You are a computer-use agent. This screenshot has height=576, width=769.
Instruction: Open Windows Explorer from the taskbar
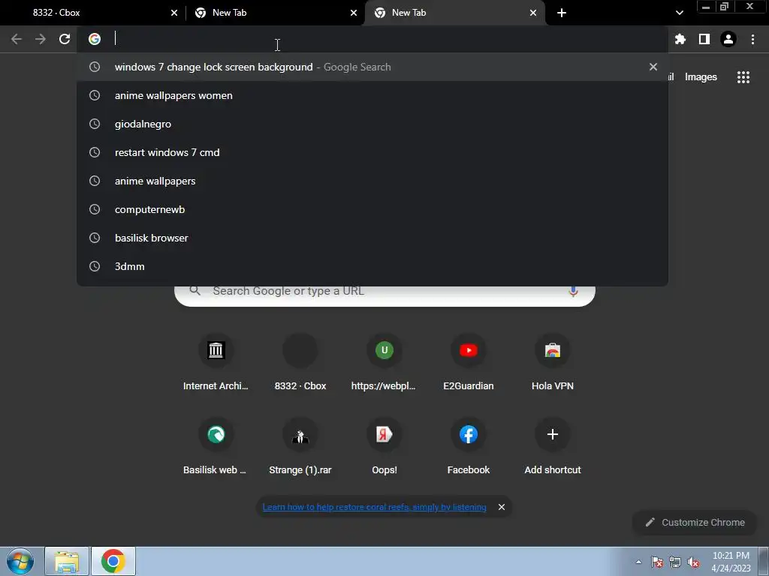(67, 561)
